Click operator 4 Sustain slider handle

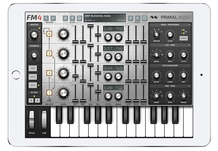coord(90,26)
